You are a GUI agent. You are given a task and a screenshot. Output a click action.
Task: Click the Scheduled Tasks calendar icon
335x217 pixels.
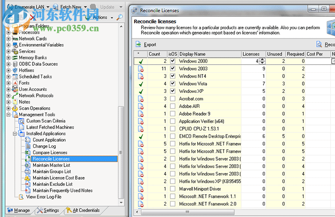pyautogui.click(x=15, y=77)
